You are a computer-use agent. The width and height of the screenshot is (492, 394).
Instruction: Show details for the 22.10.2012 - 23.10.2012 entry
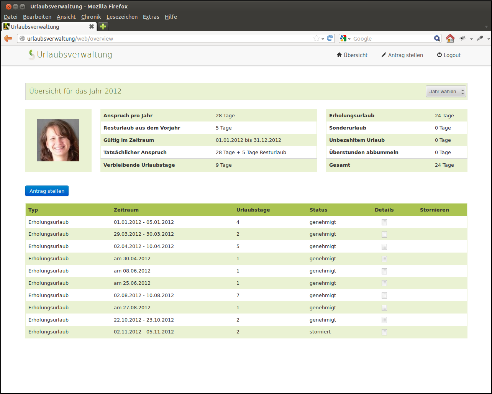[384, 320]
